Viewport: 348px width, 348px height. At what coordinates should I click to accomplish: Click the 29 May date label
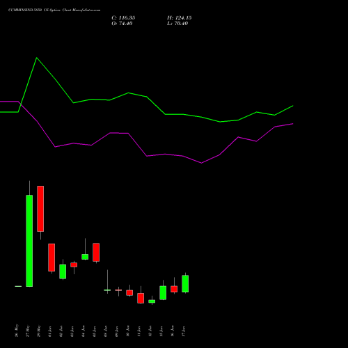(x=39, y=331)
